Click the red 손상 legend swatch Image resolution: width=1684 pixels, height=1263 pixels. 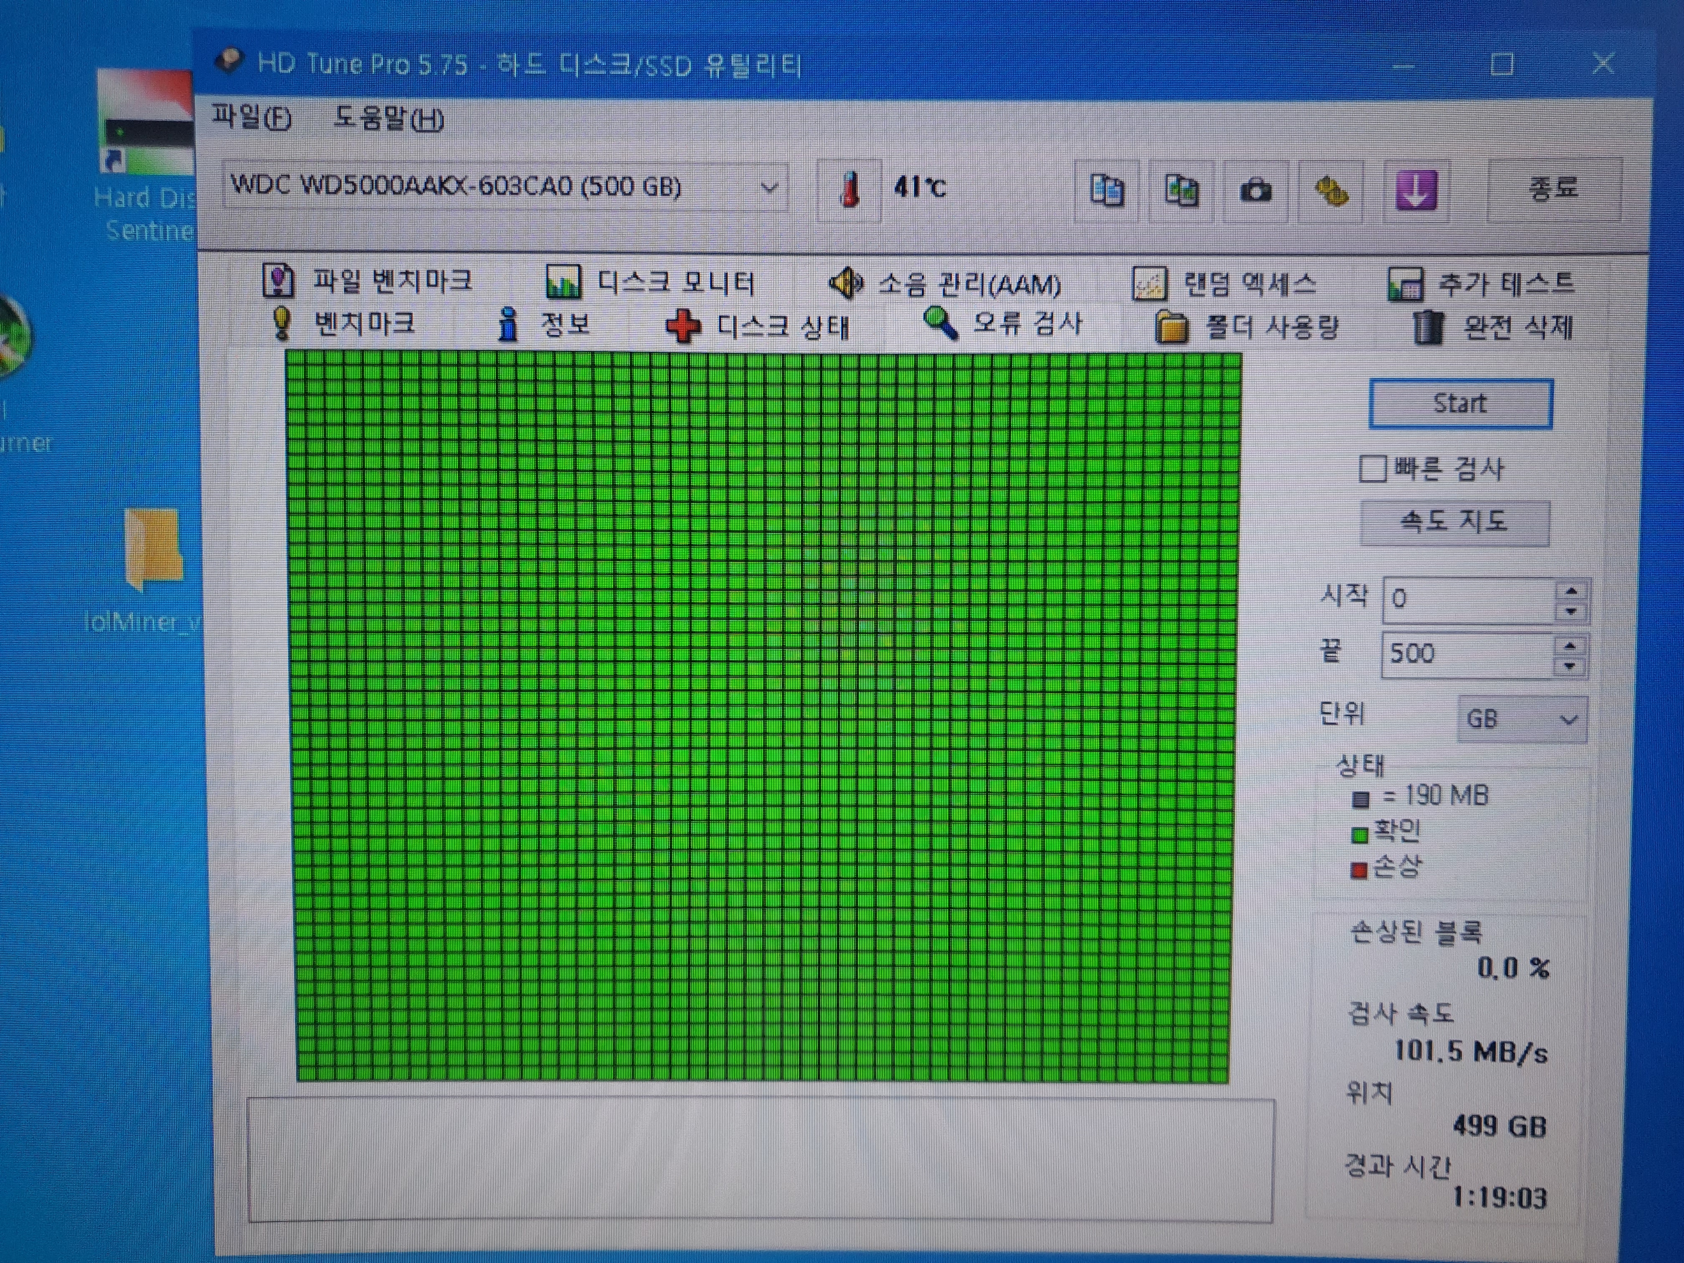click(x=1359, y=870)
